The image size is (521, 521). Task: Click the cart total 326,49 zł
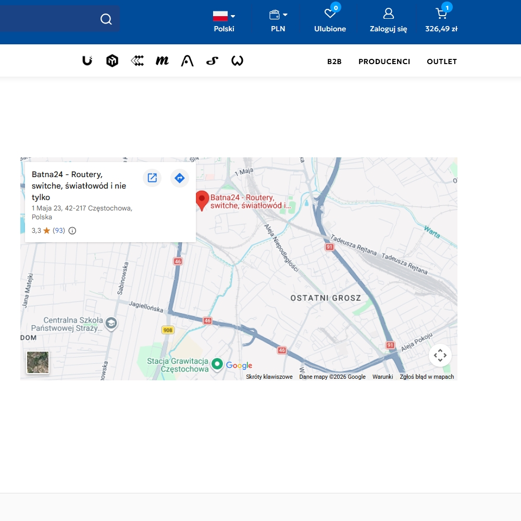[441, 29]
